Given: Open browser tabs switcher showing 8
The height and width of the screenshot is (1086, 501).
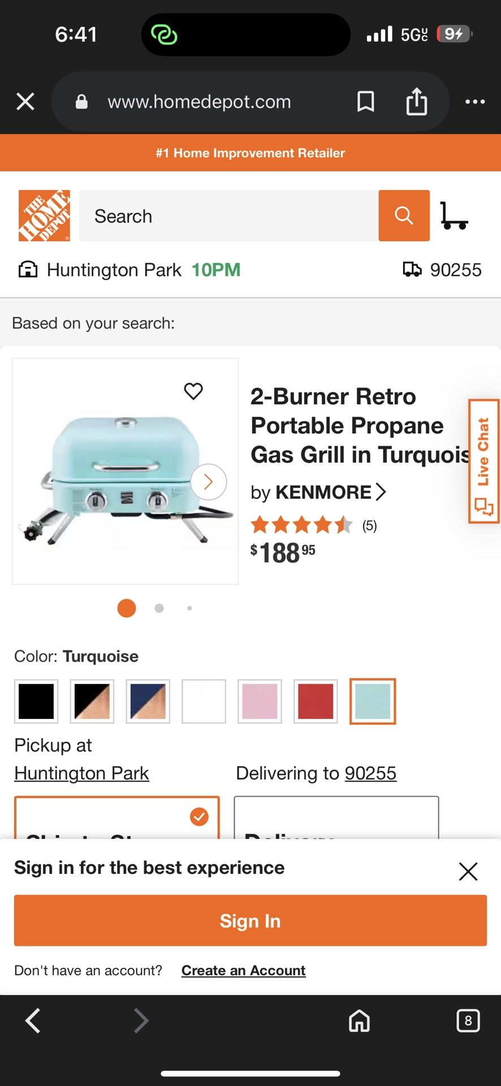Looking at the screenshot, I should (x=468, y=1021).
